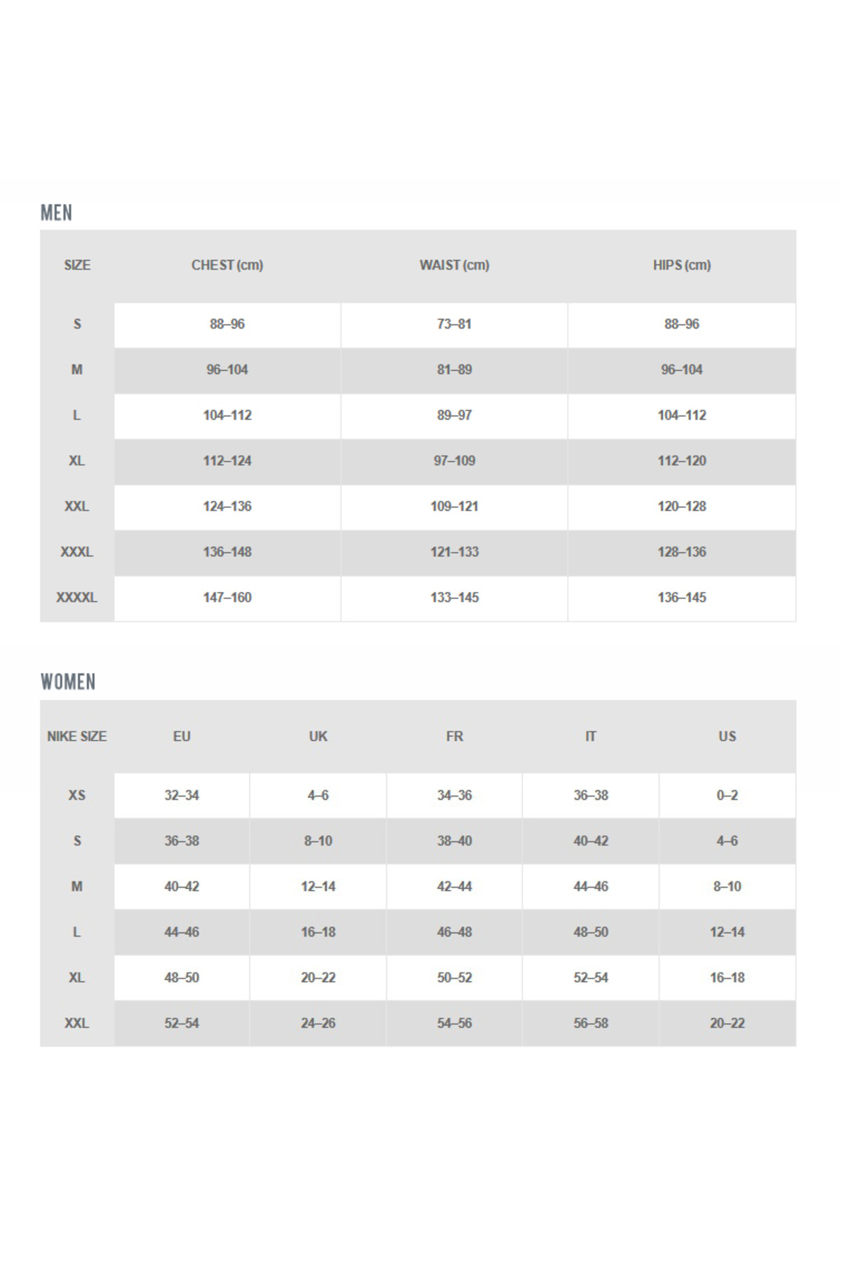The width and height of the screenshot is (841, 1261).
Task: Click the men's XXXXL size row label
Action: [76, 598]
